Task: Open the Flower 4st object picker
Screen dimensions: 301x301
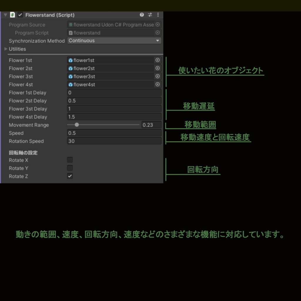Action: 158,84
